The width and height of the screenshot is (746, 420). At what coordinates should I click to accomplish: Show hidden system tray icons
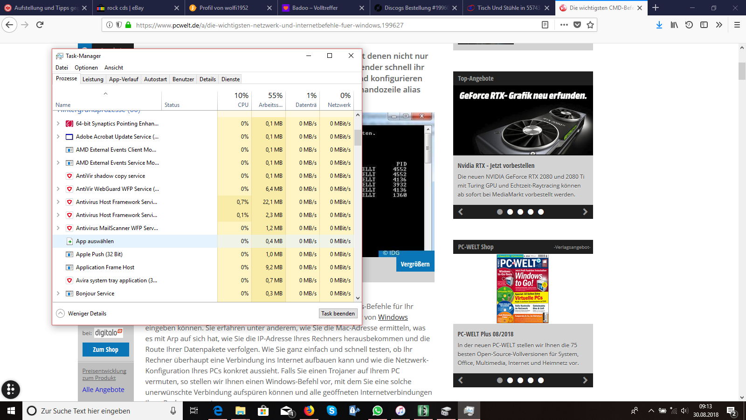tap(651, 411)
